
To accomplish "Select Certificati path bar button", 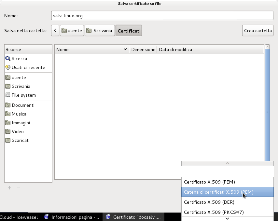I will click(129, 31).
